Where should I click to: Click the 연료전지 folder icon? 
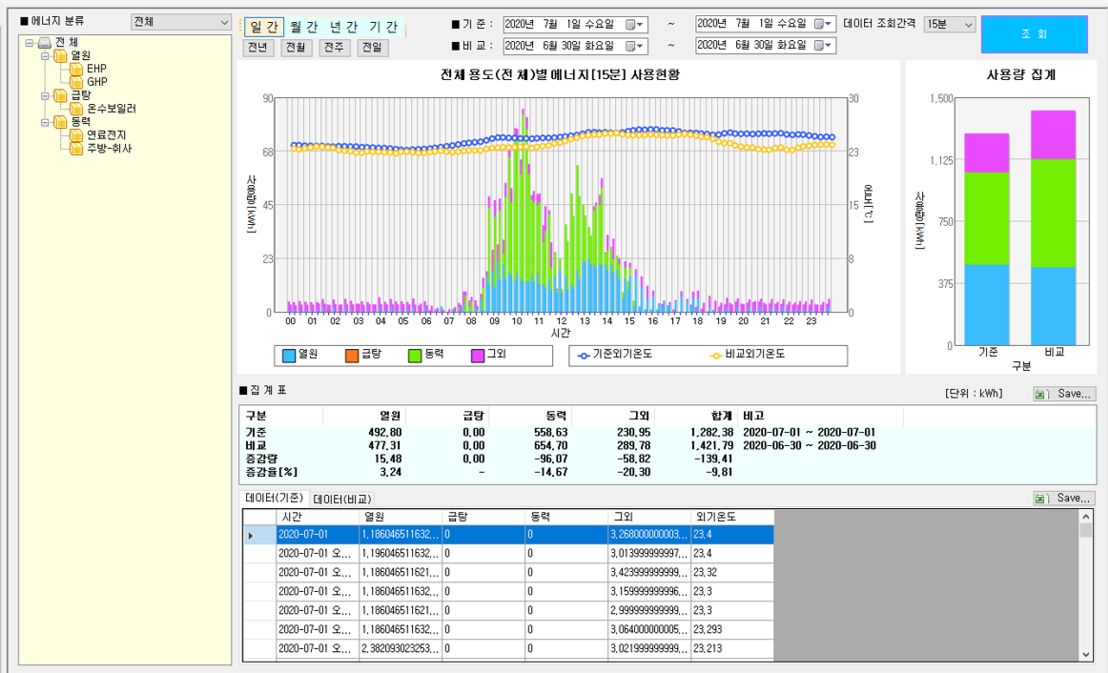76,135
